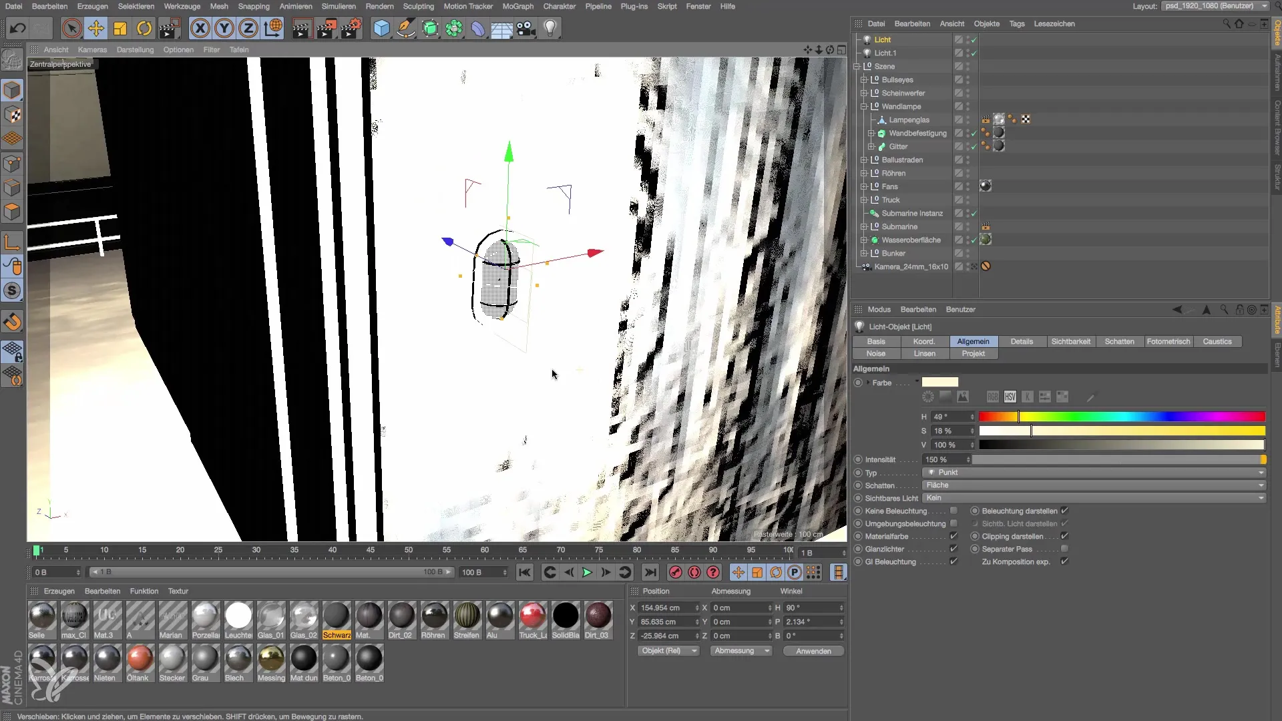This screenshot has width=1282, height=721.
Task: Open Mesh menu
Action: pos(219,6)
